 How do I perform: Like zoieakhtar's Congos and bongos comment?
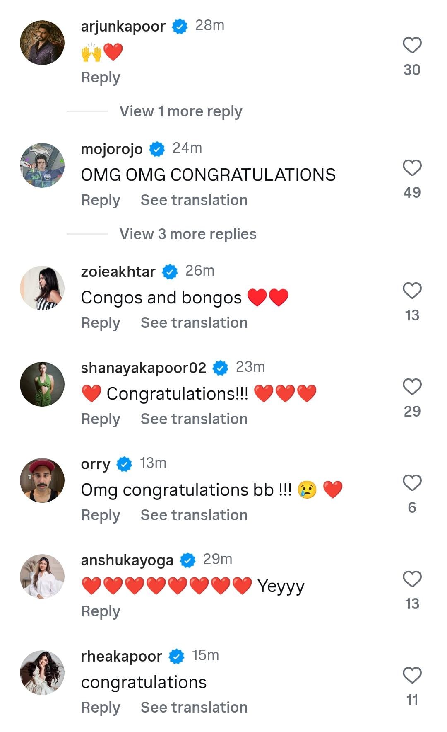(412, 291)
